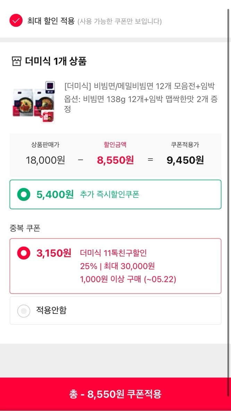Image resolution: width=231 pixels, height=411 pixels.
Task: Click the 9,450원 쿠폰적용가 amount
Action: tap(185, 160)
